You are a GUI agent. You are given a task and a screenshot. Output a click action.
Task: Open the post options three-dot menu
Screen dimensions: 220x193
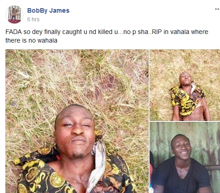point(217,9)
